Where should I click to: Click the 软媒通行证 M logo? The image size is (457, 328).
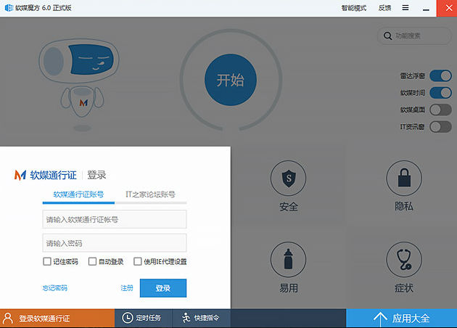pos(20,175)
